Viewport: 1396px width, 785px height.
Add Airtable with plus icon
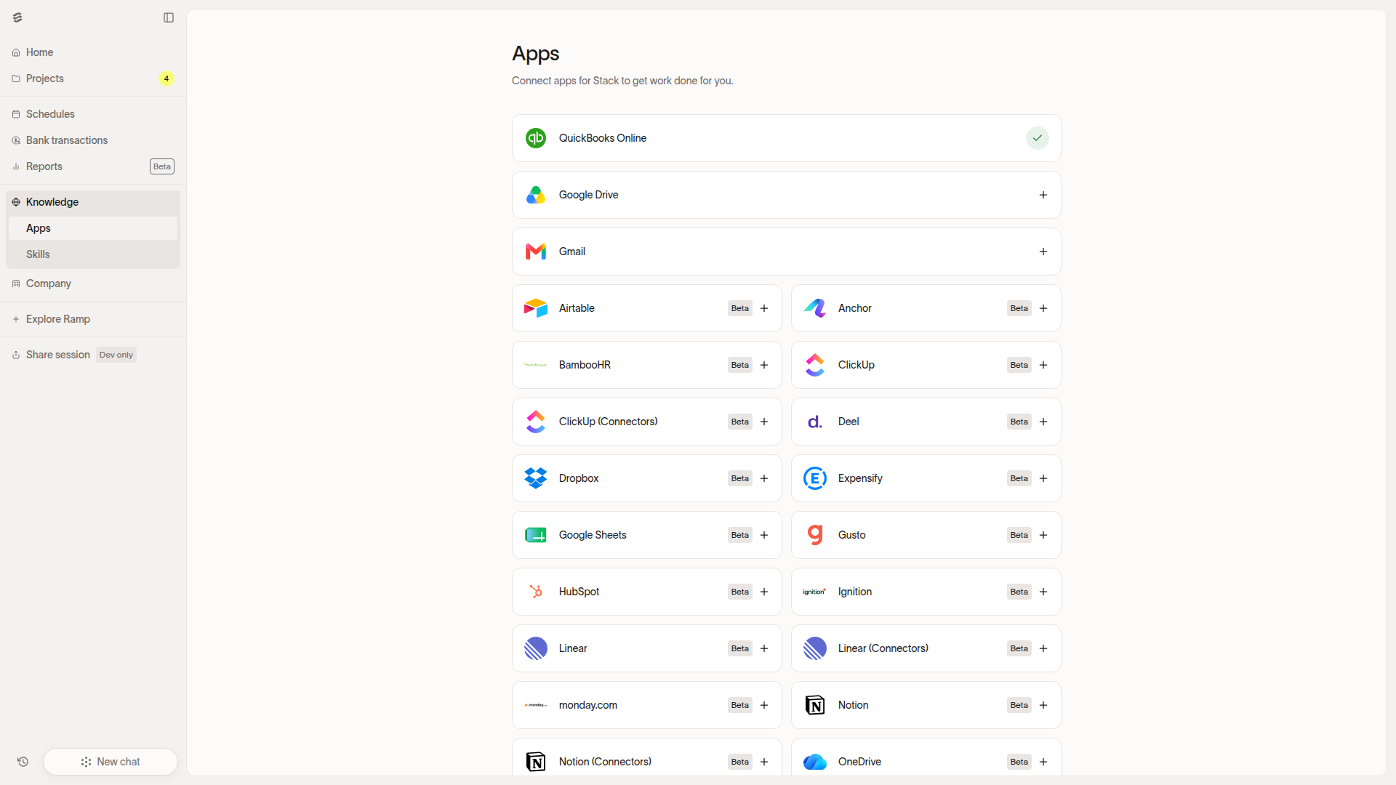(x=764, y=308)
